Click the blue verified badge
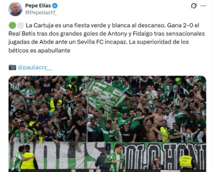Viewport: 216px width, 172px height. point(55,6)
